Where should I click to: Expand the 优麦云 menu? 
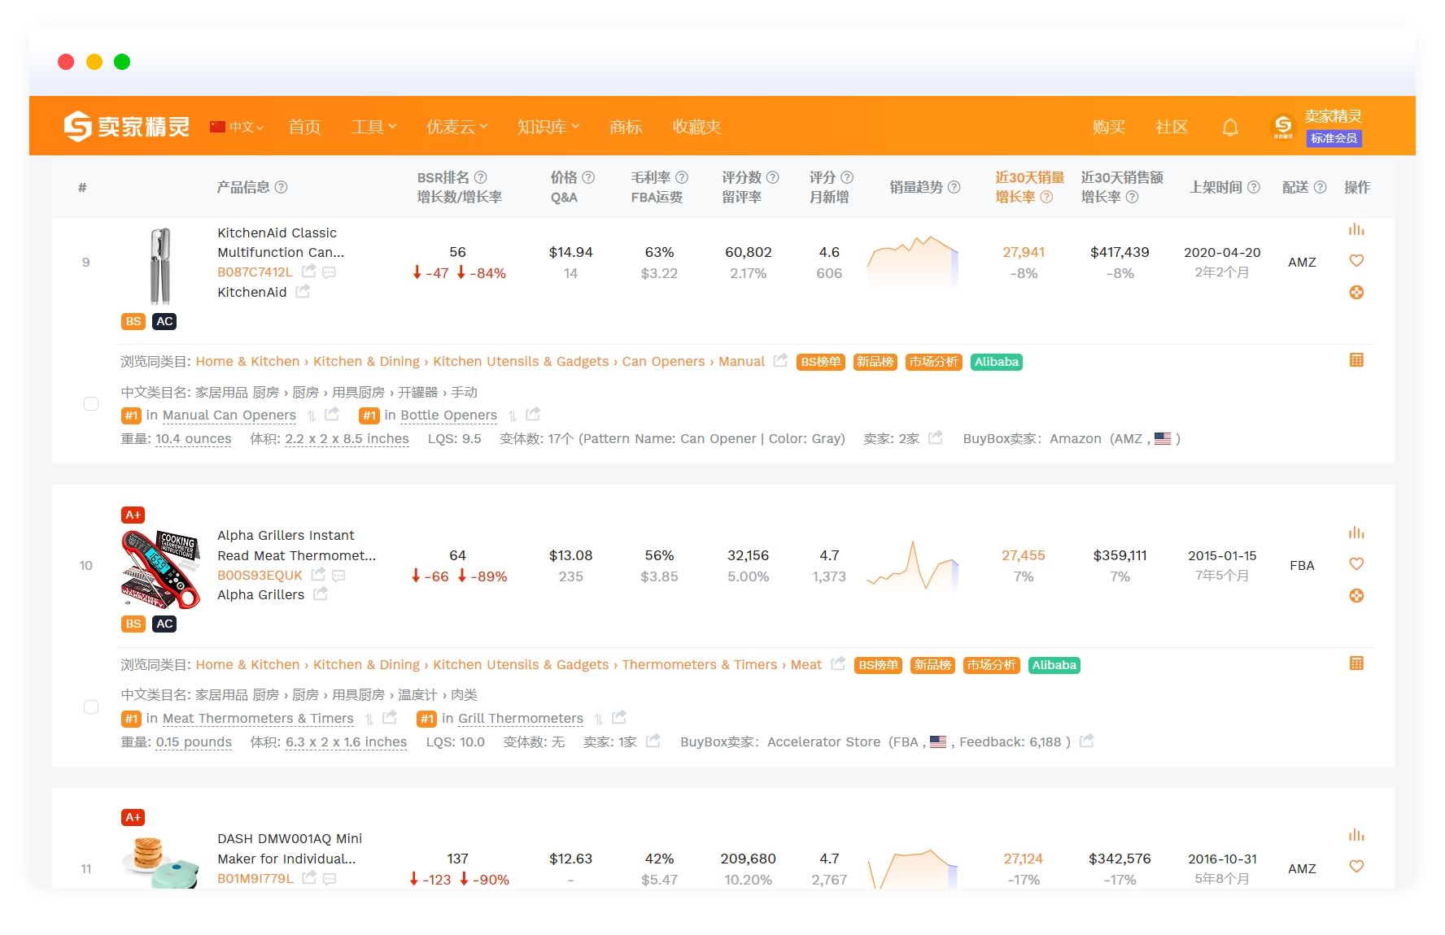point(456,127)
